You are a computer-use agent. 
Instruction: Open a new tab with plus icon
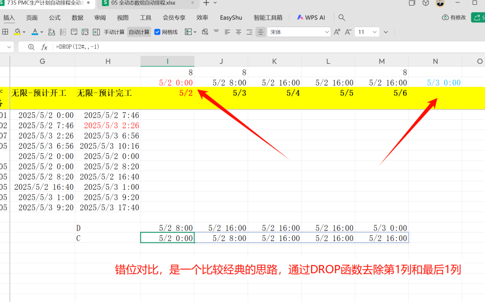point(207,3)
